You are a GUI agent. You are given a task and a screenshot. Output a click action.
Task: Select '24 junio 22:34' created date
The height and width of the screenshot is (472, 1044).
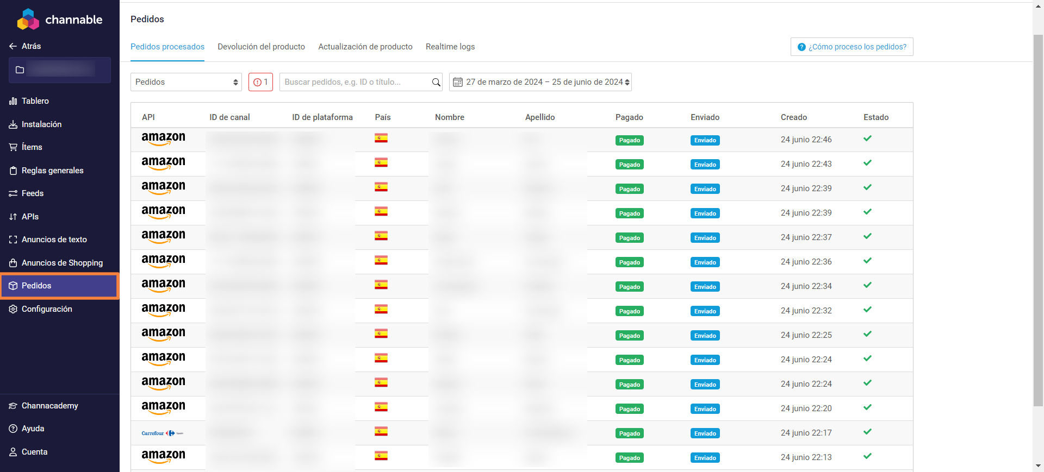[x=806, y=286]
